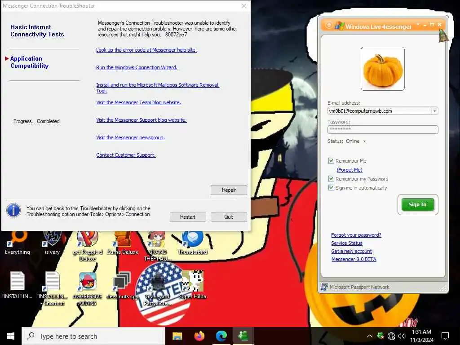Click 'Progress... Completed' status text

tap(36, 121)
